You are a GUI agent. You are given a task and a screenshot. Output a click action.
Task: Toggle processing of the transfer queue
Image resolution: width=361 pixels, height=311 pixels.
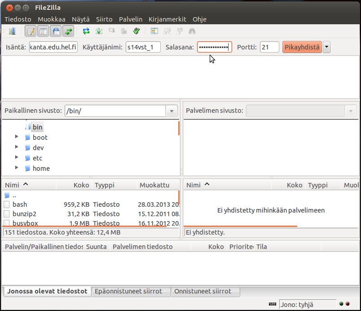tap(99, 31)
